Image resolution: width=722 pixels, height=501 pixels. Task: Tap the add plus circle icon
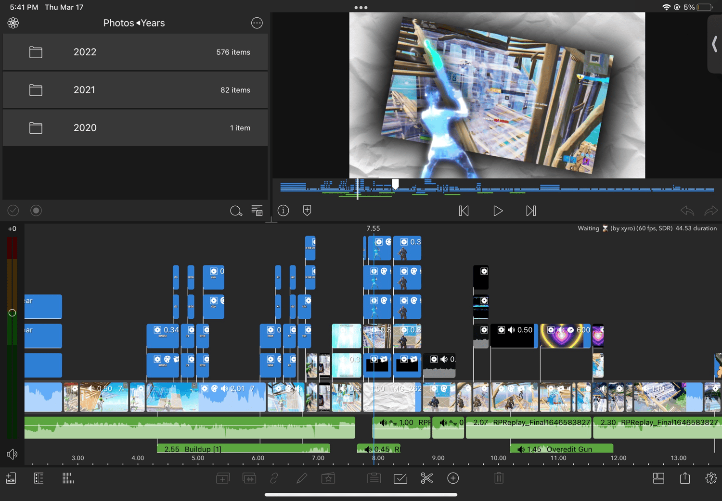pyautogui.click(x=453, y=478)
